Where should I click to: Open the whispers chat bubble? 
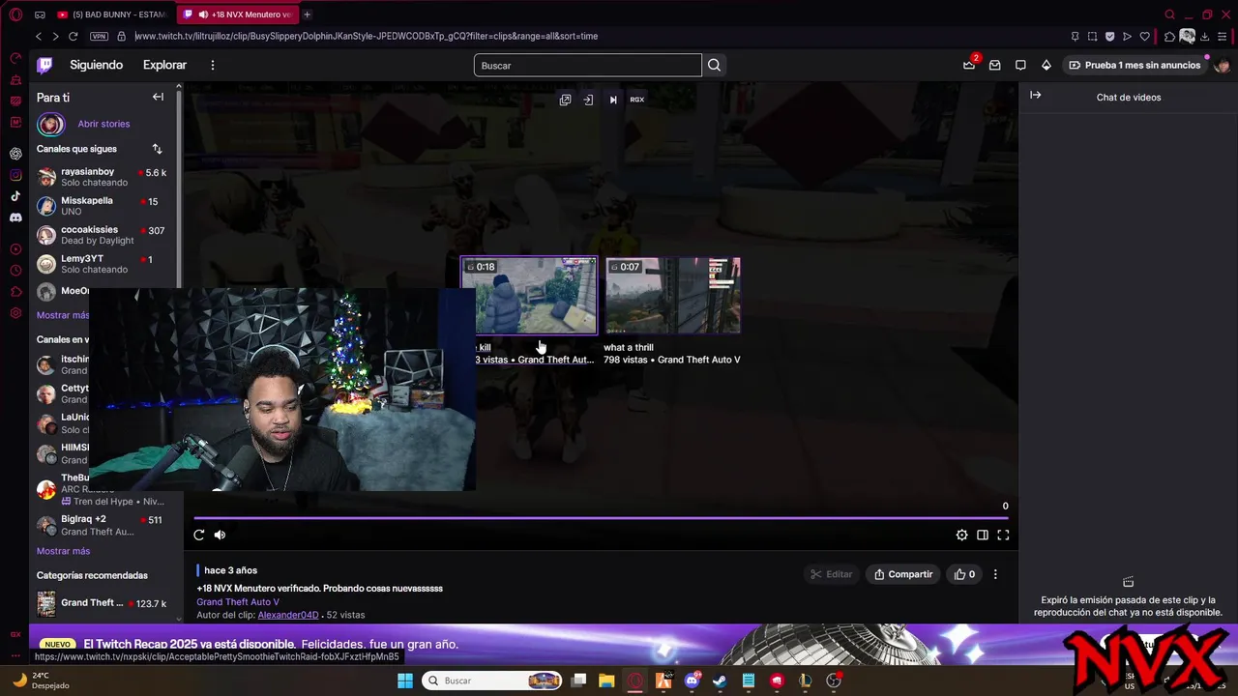(1020, 65)
